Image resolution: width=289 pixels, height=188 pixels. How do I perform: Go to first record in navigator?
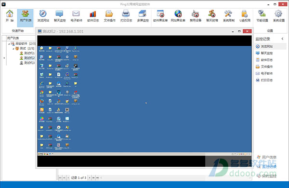coord(60,178)
